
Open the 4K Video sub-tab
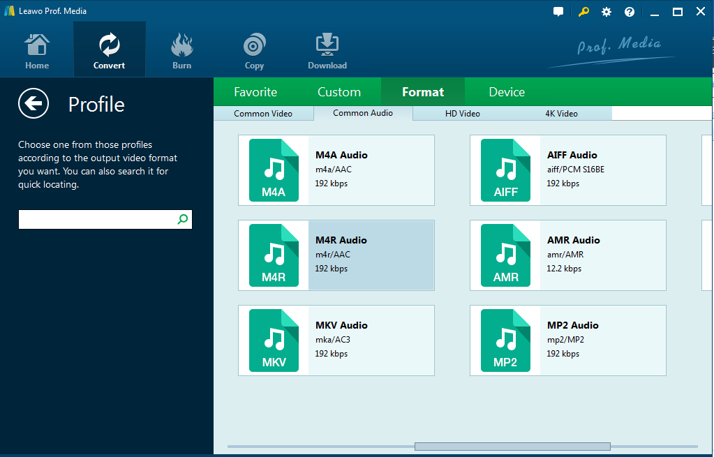[561, 114]
